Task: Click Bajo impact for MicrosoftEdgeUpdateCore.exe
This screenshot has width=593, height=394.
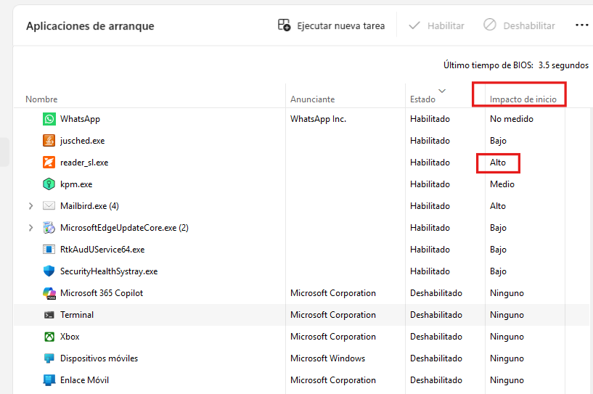Action: pos(498,228)
